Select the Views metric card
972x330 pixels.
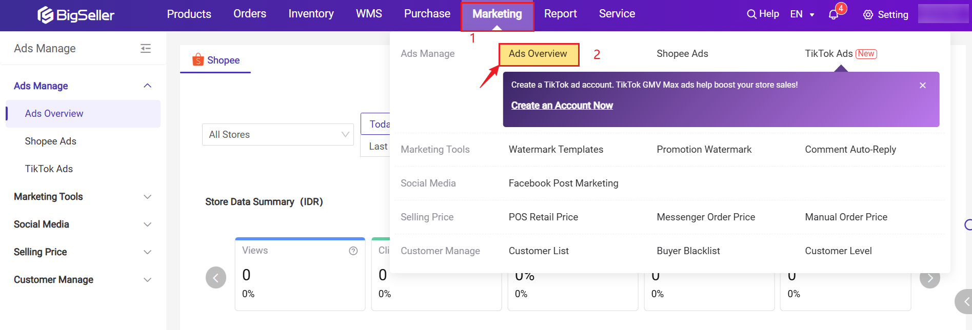300,274
